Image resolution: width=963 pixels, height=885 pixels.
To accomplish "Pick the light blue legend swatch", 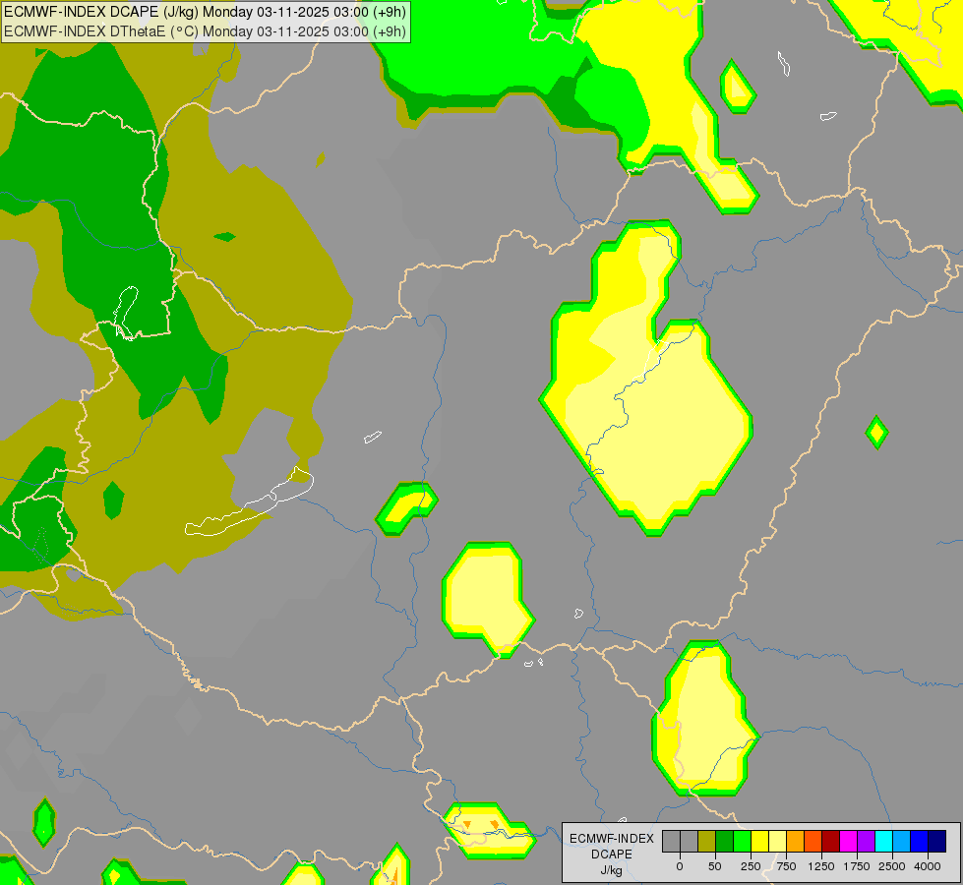I will pyautogui.click(x=902, y=842).
